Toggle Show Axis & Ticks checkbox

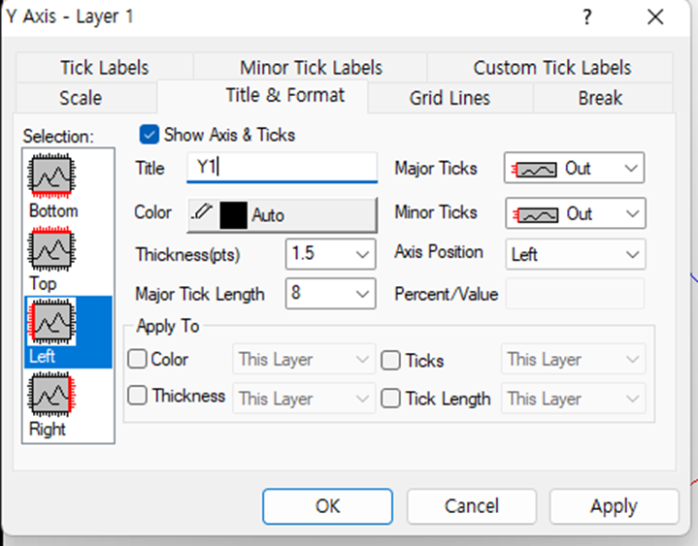[149, 135]
